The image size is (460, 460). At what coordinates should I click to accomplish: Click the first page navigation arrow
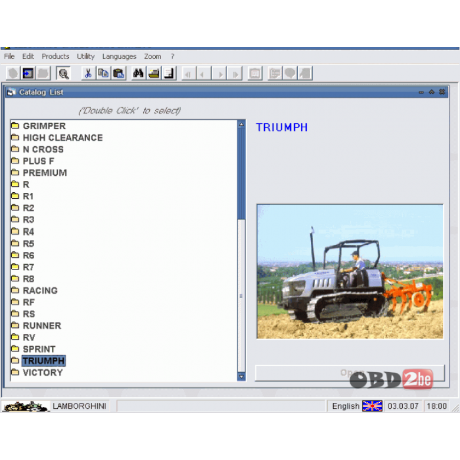click(x=189, y=73)
